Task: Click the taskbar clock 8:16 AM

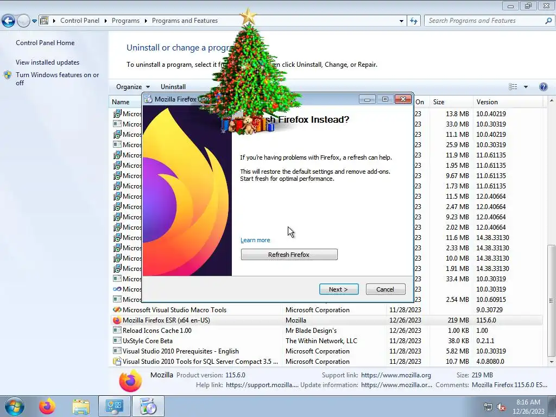Action: 528,402
